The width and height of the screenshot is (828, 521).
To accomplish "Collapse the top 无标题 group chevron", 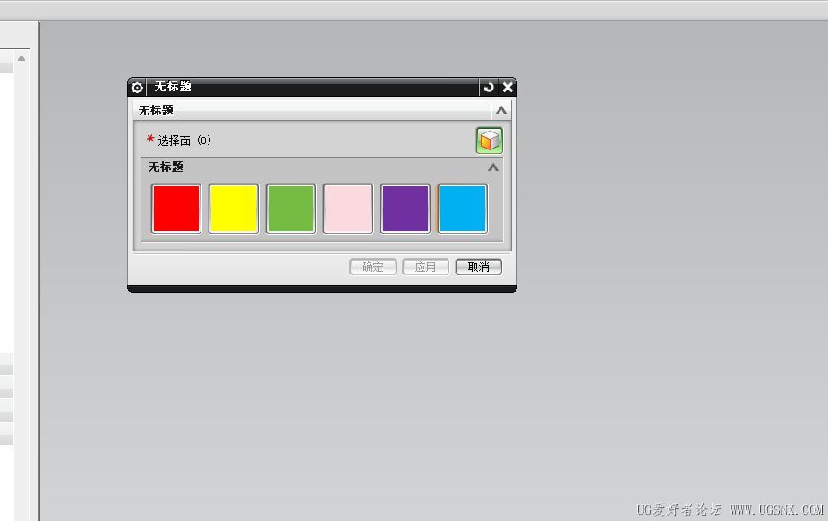I will tap(501, 110).
